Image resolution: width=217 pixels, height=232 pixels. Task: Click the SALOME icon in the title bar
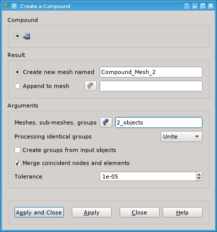(6, 6)
